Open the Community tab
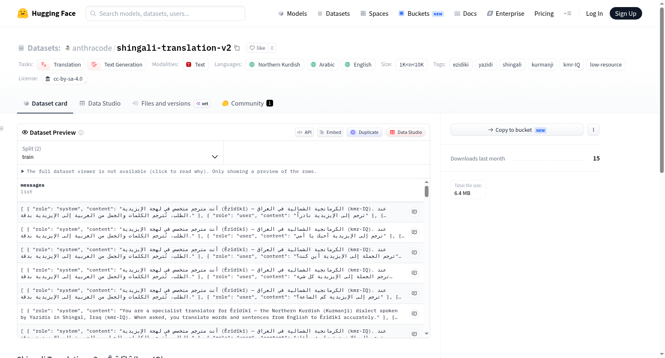The image size is (665, 358). 248,104
